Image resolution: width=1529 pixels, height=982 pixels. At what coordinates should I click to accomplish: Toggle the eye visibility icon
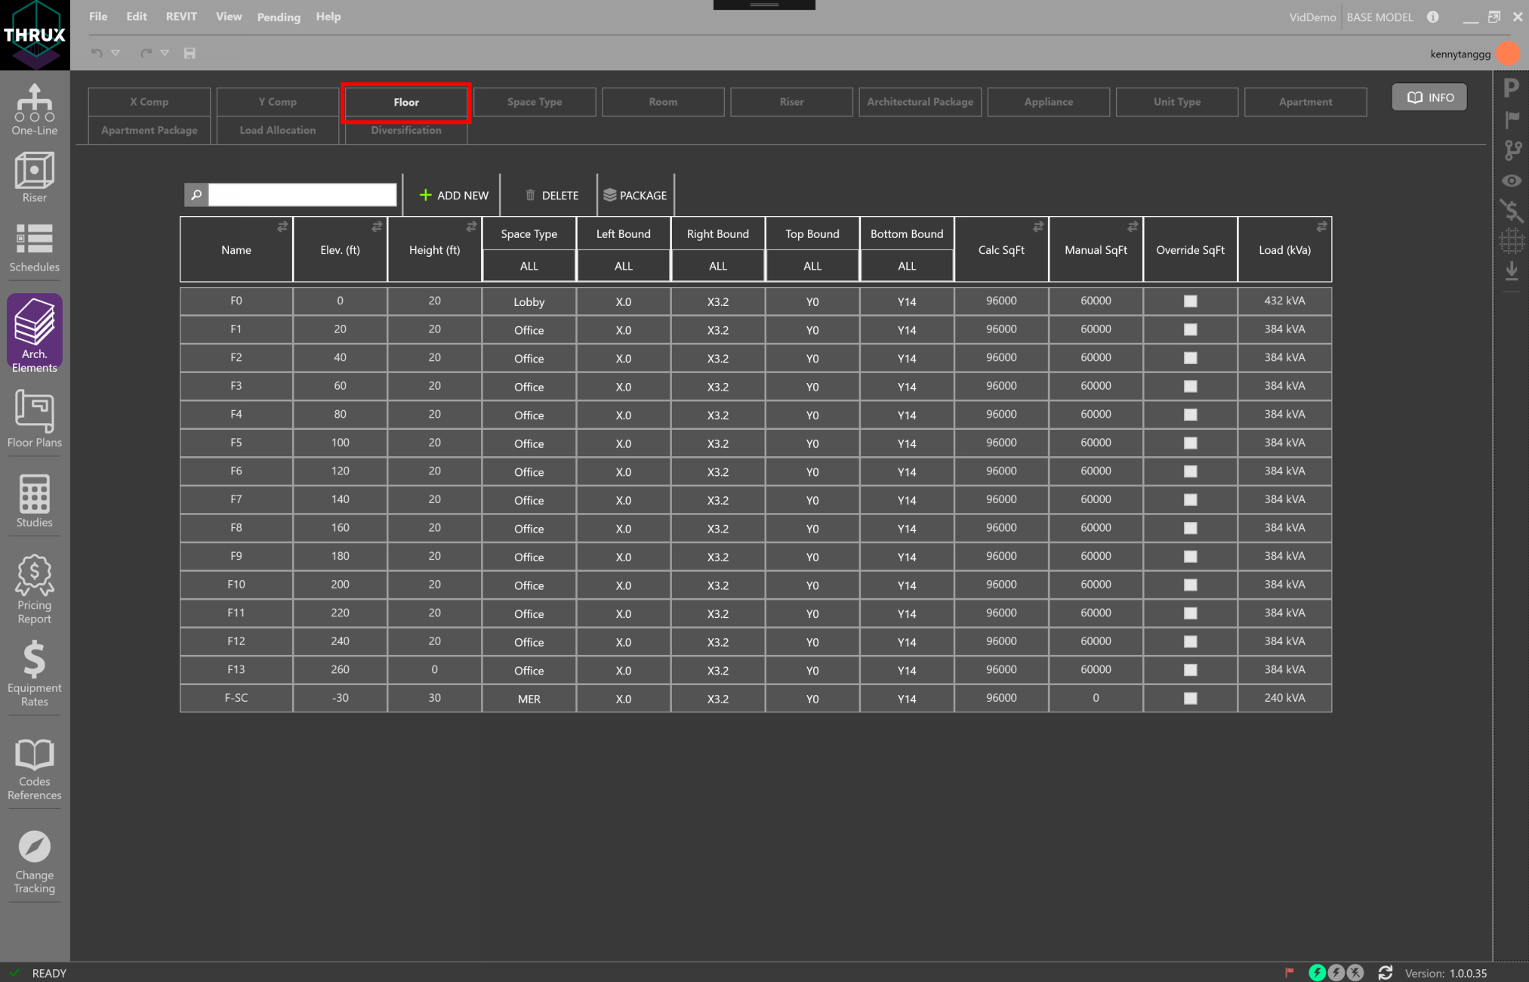point(1511,181)
